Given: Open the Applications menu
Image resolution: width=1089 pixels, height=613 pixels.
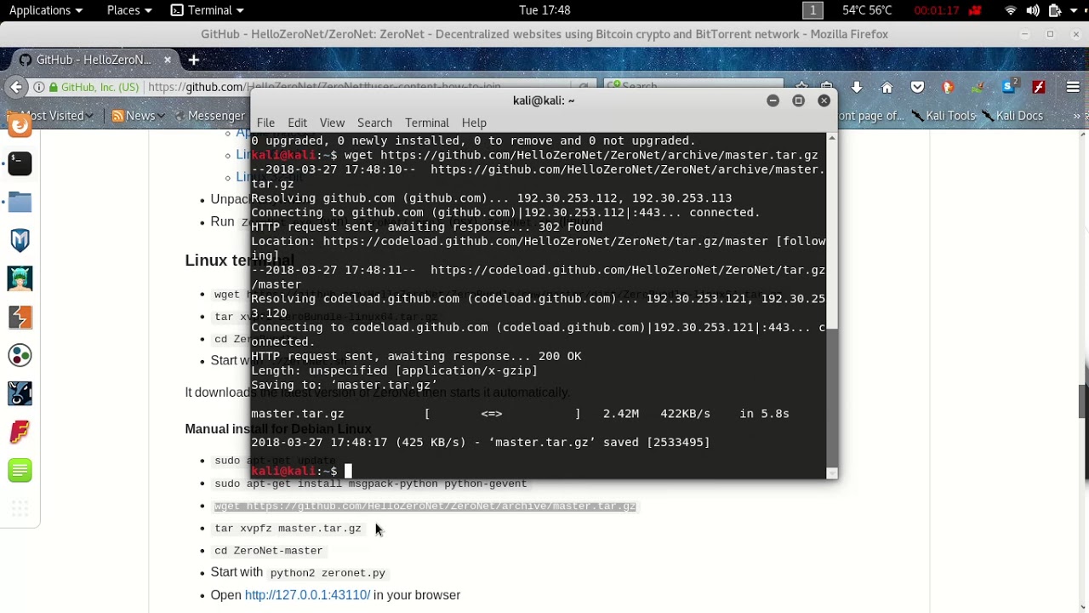Looking at the screenshot, I should [46, 10].
